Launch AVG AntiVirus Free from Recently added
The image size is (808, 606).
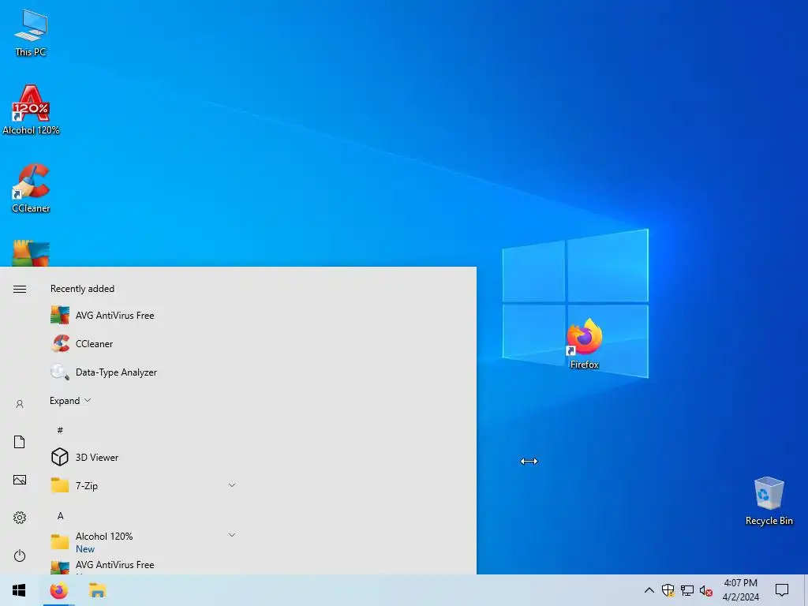144,316
